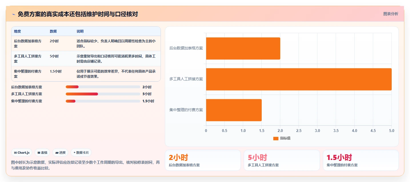The width and height of the screenshot is (410, 182).
Task: Click chart axis label 后台数据加表格方案
Action: pos(186,48)
